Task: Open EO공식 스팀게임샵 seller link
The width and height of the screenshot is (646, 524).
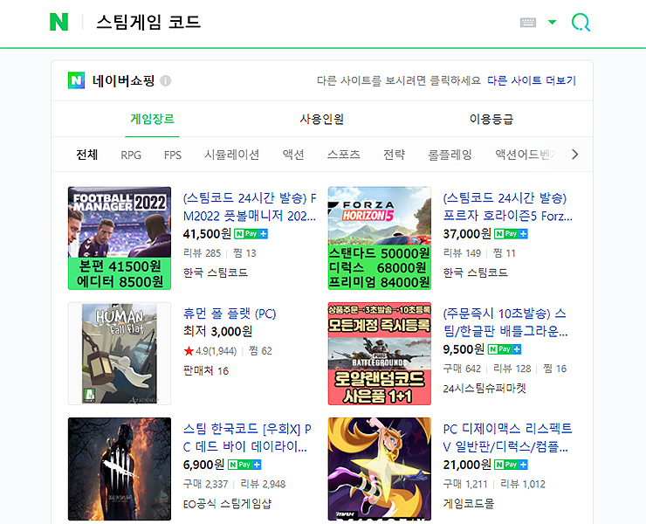Action: [x=228, y=503]
